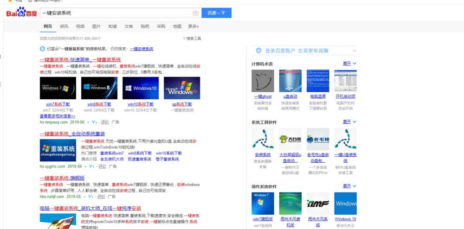
Task: Open 搜索工具 filter options
Action: 192,38
